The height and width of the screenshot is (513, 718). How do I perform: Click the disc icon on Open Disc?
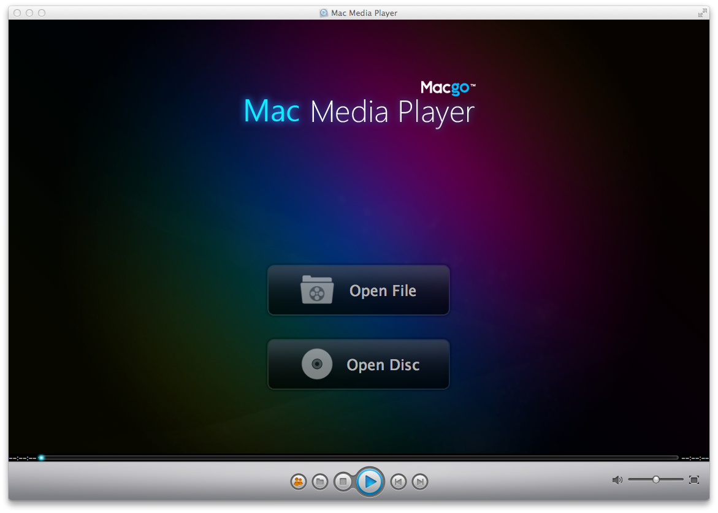point(317,364)
